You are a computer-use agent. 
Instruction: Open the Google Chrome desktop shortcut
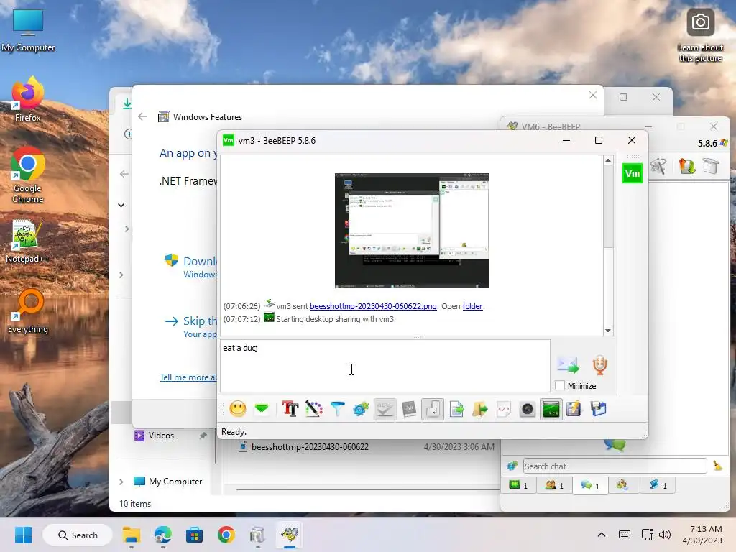coord(28,175)
